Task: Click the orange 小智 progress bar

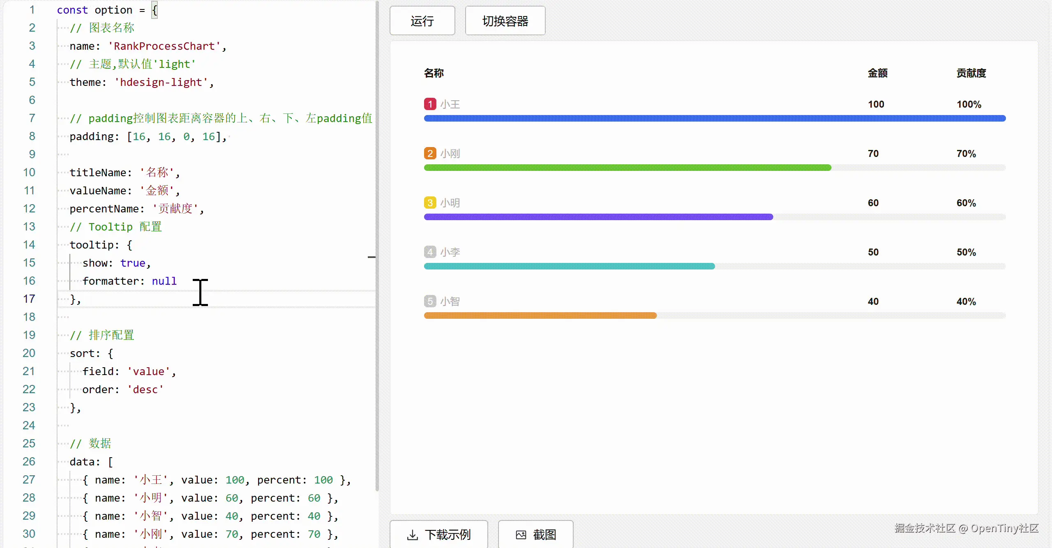Action: [x=540, y=315]
